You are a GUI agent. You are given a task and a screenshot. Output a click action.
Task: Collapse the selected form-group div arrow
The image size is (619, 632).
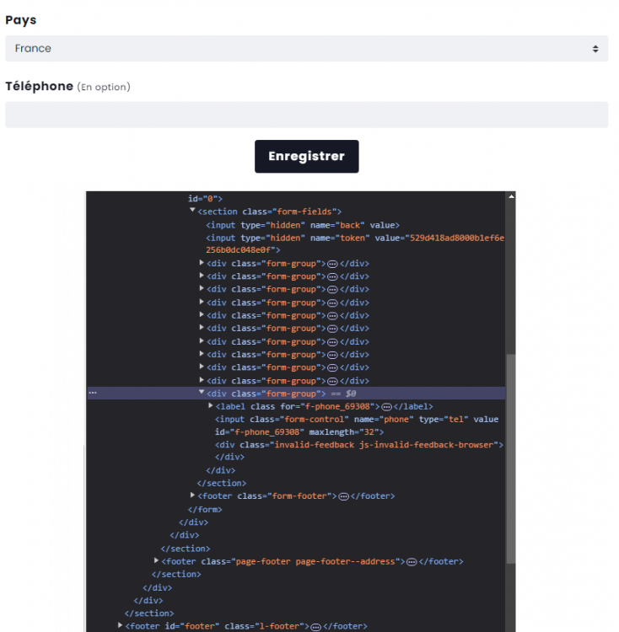point(202,393)
